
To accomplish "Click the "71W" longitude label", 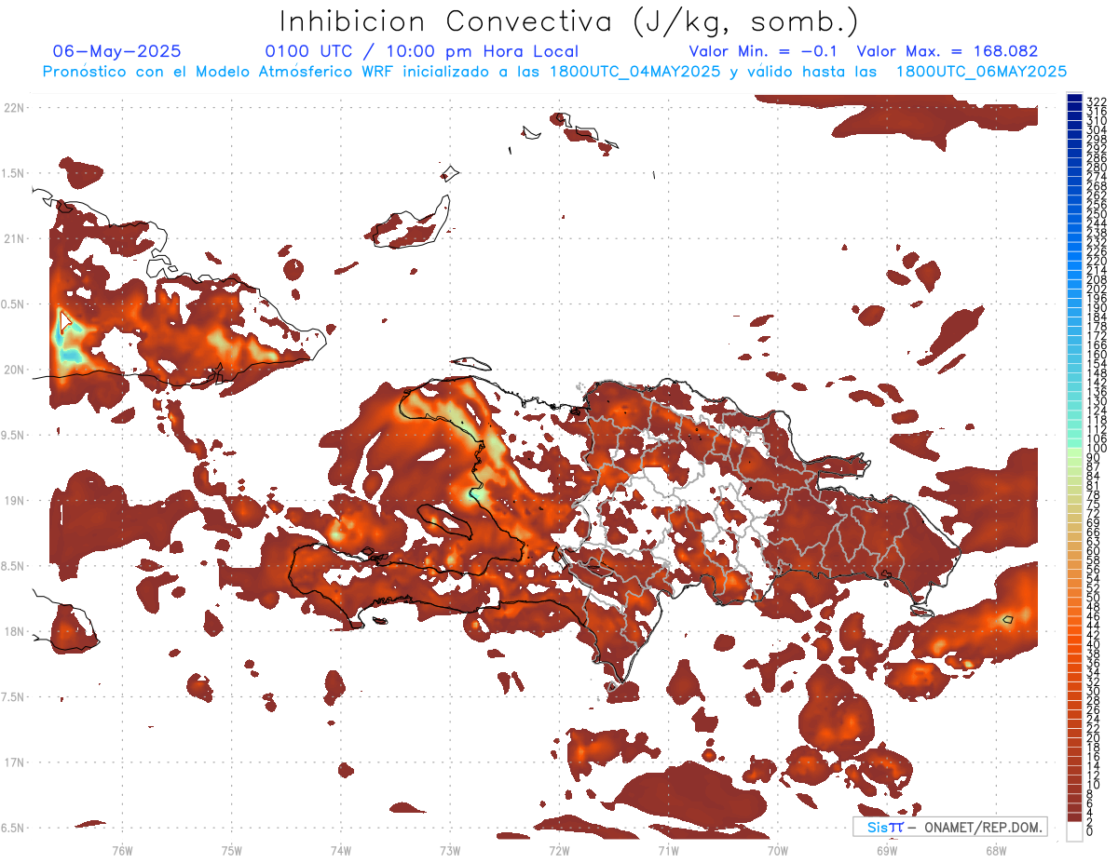I will [668, 850].
